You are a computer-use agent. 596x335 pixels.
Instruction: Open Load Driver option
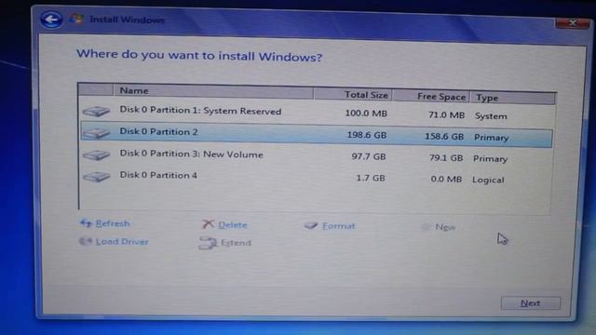pos(122,242)
